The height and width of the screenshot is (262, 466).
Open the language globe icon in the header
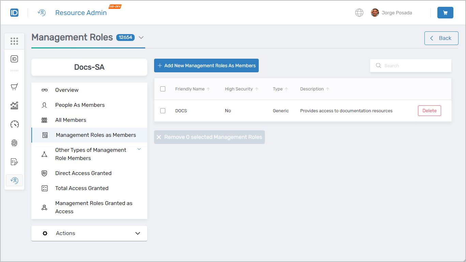(x=359, y=12)
